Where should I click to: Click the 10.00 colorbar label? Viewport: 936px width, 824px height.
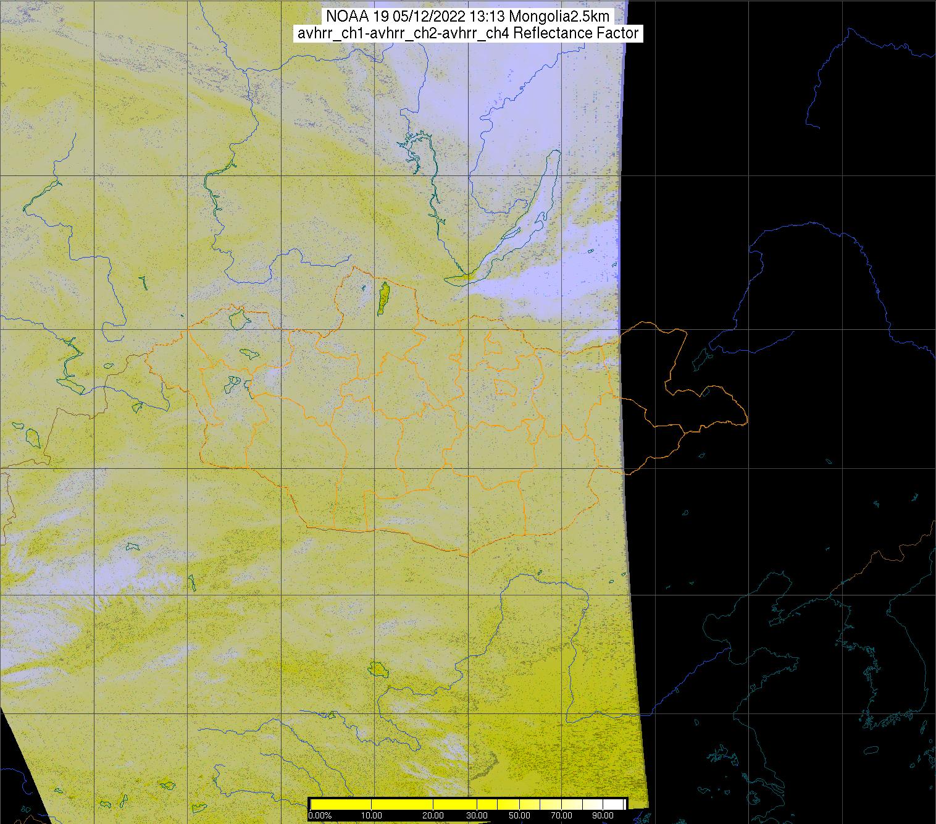pos(371,816)
